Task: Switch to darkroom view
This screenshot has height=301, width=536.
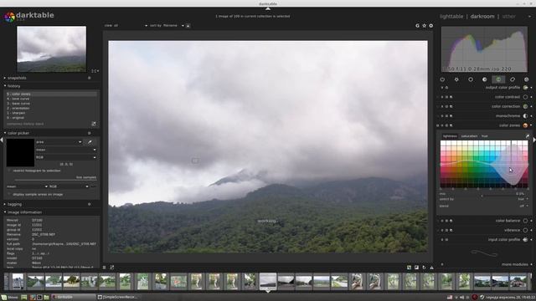Action: [x=482, y=17]
